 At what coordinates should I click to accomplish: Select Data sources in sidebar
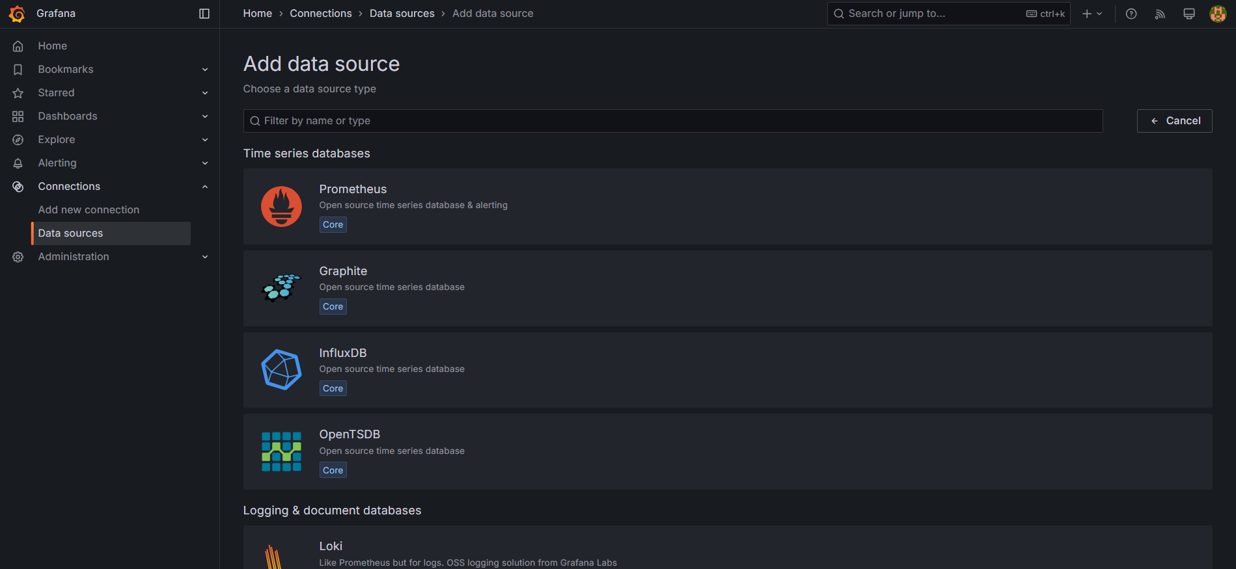coord(111,233)
